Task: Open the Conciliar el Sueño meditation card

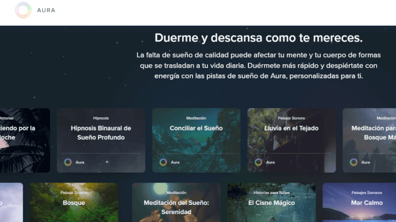Action: click(196, 140)
